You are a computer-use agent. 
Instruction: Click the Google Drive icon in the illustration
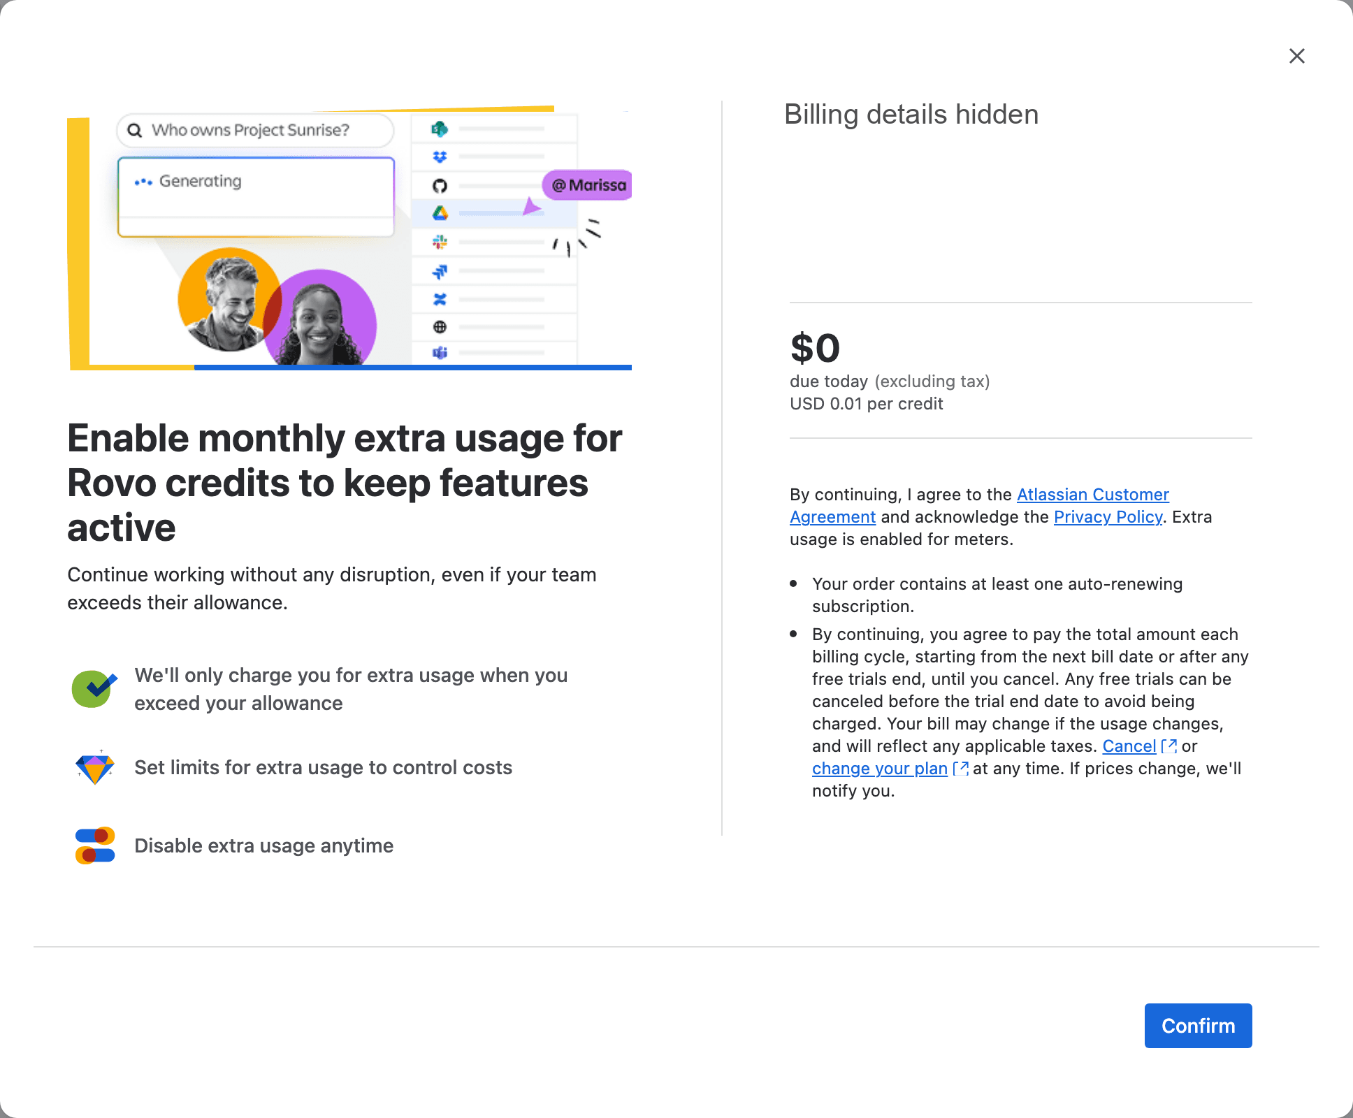440,213
